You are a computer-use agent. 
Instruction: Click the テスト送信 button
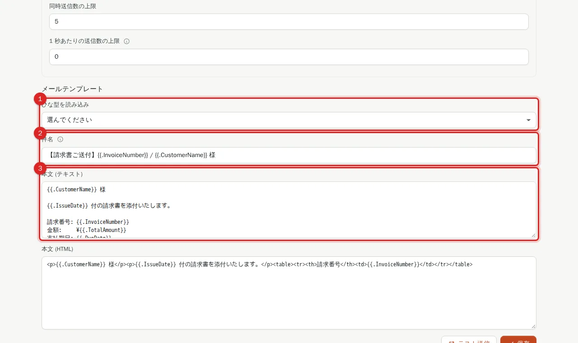(469, 339)
